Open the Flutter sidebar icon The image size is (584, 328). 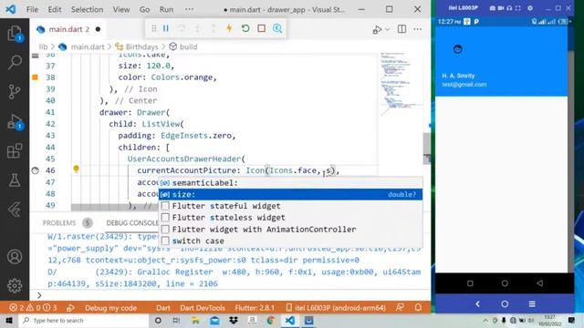tap(15, 210)
